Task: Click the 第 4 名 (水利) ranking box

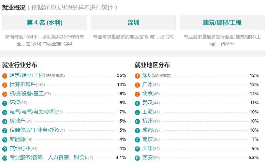Action: click(x=45, y=22)
